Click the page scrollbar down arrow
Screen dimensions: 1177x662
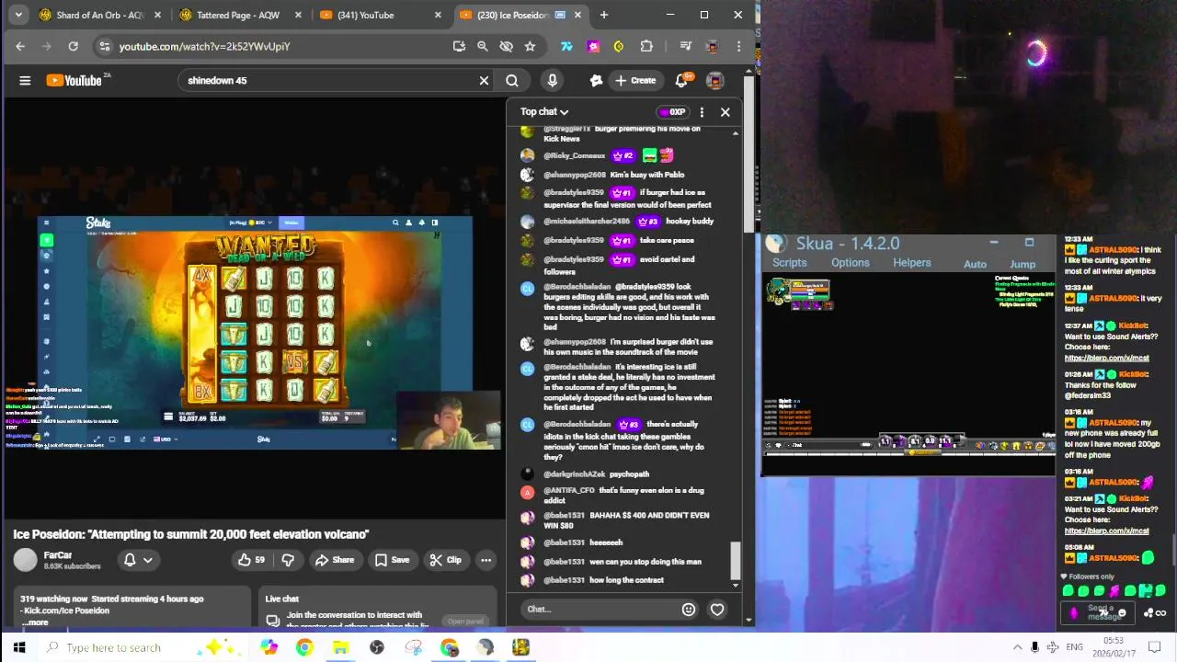coord(748,620)
